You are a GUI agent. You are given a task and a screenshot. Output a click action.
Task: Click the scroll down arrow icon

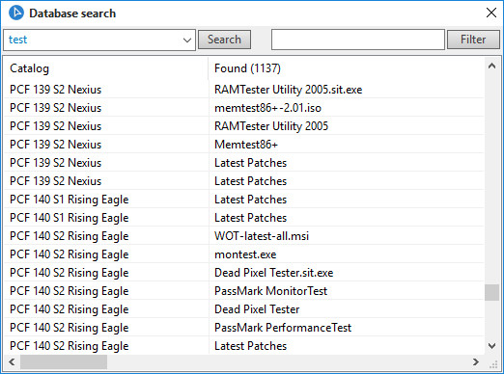pyautogui.click(x=491, y=346)
